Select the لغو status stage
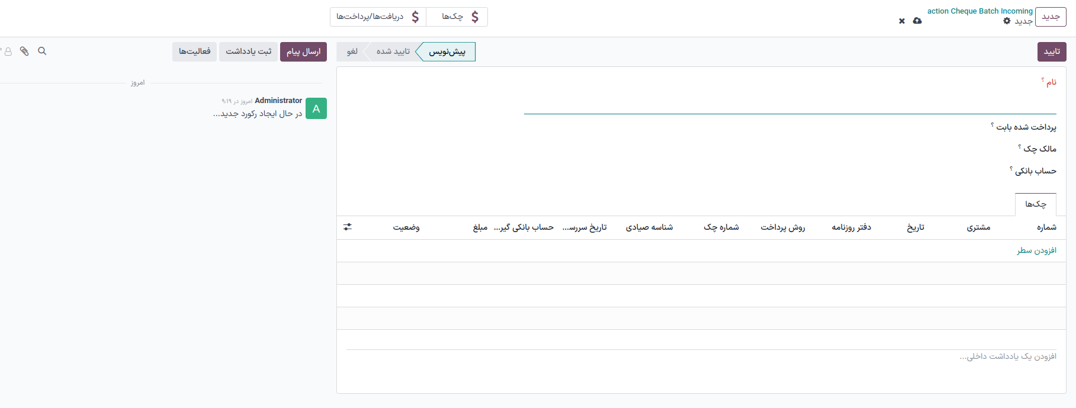1076x408 pixels. click(x=352, y=52)
